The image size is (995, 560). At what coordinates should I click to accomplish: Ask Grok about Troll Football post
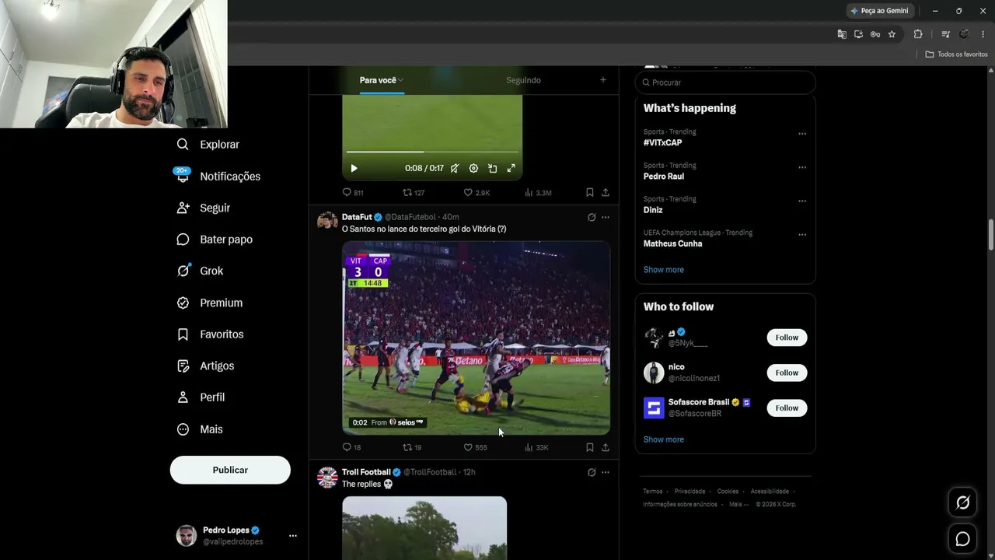[x=592, y=472]
